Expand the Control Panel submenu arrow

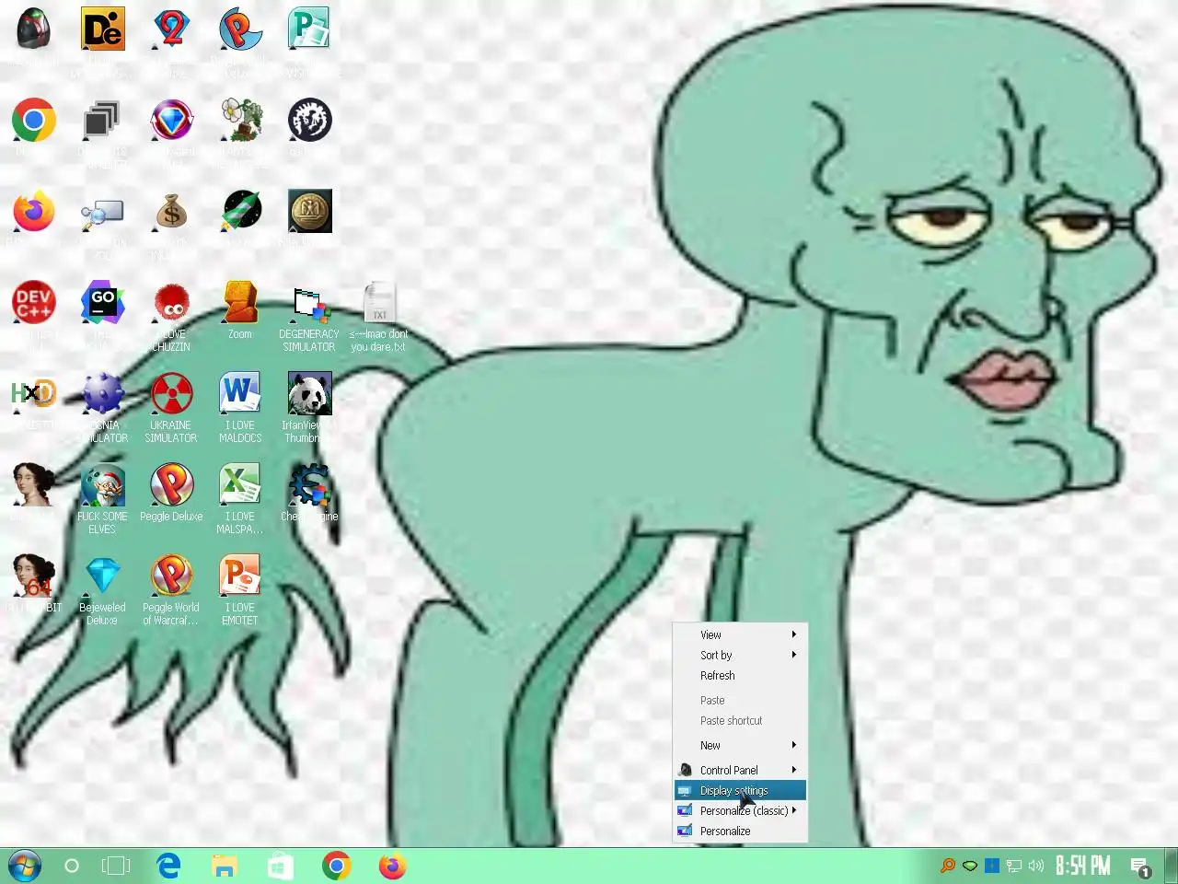(x=794, y=770)
